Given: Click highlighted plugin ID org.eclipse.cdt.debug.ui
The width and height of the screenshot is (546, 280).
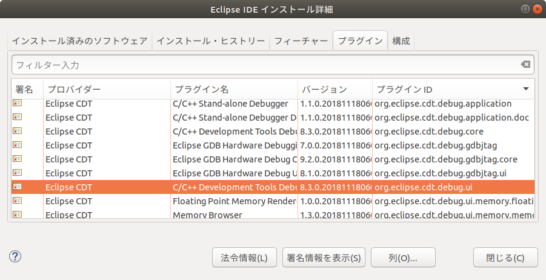Looking at the screenshot, I should (x=424, y=187).
